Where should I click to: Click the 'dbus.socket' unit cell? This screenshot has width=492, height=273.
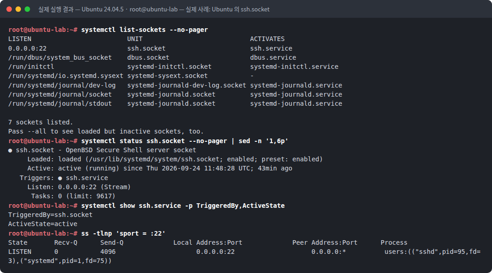coord(148,57)
